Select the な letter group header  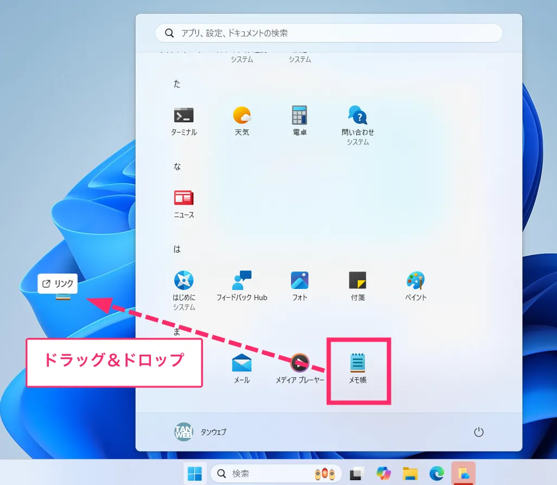click(x=177, y=166)
